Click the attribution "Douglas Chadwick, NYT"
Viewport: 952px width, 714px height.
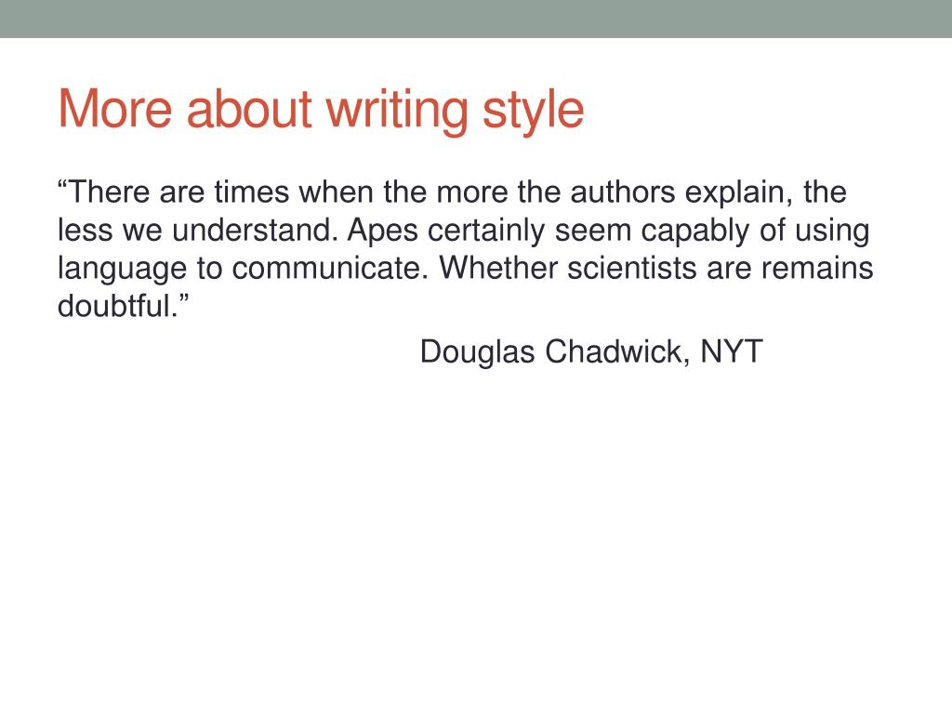[x=591, y=352]
